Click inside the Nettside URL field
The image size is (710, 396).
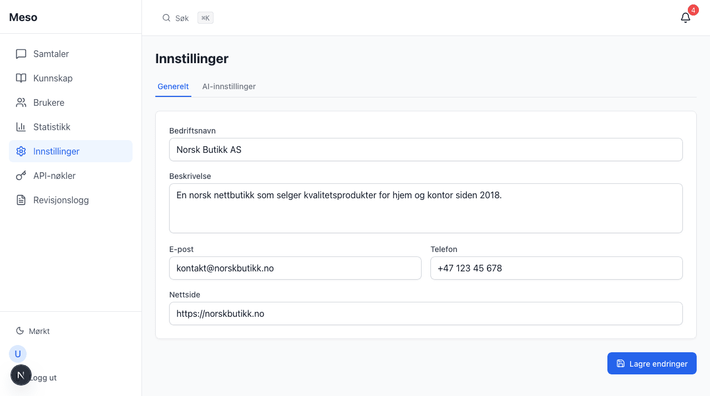[425, 313]
